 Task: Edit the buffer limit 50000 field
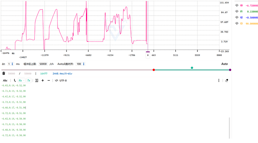tap(43, 64)
